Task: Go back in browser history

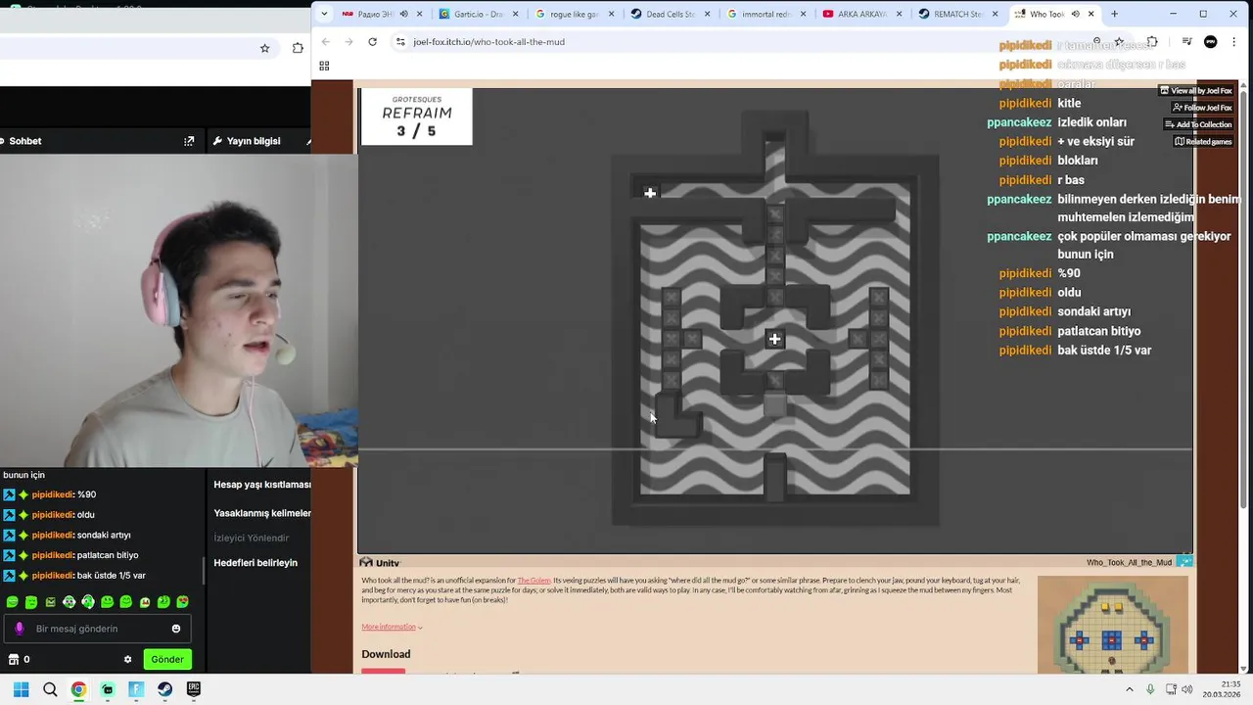Action: 326,42
